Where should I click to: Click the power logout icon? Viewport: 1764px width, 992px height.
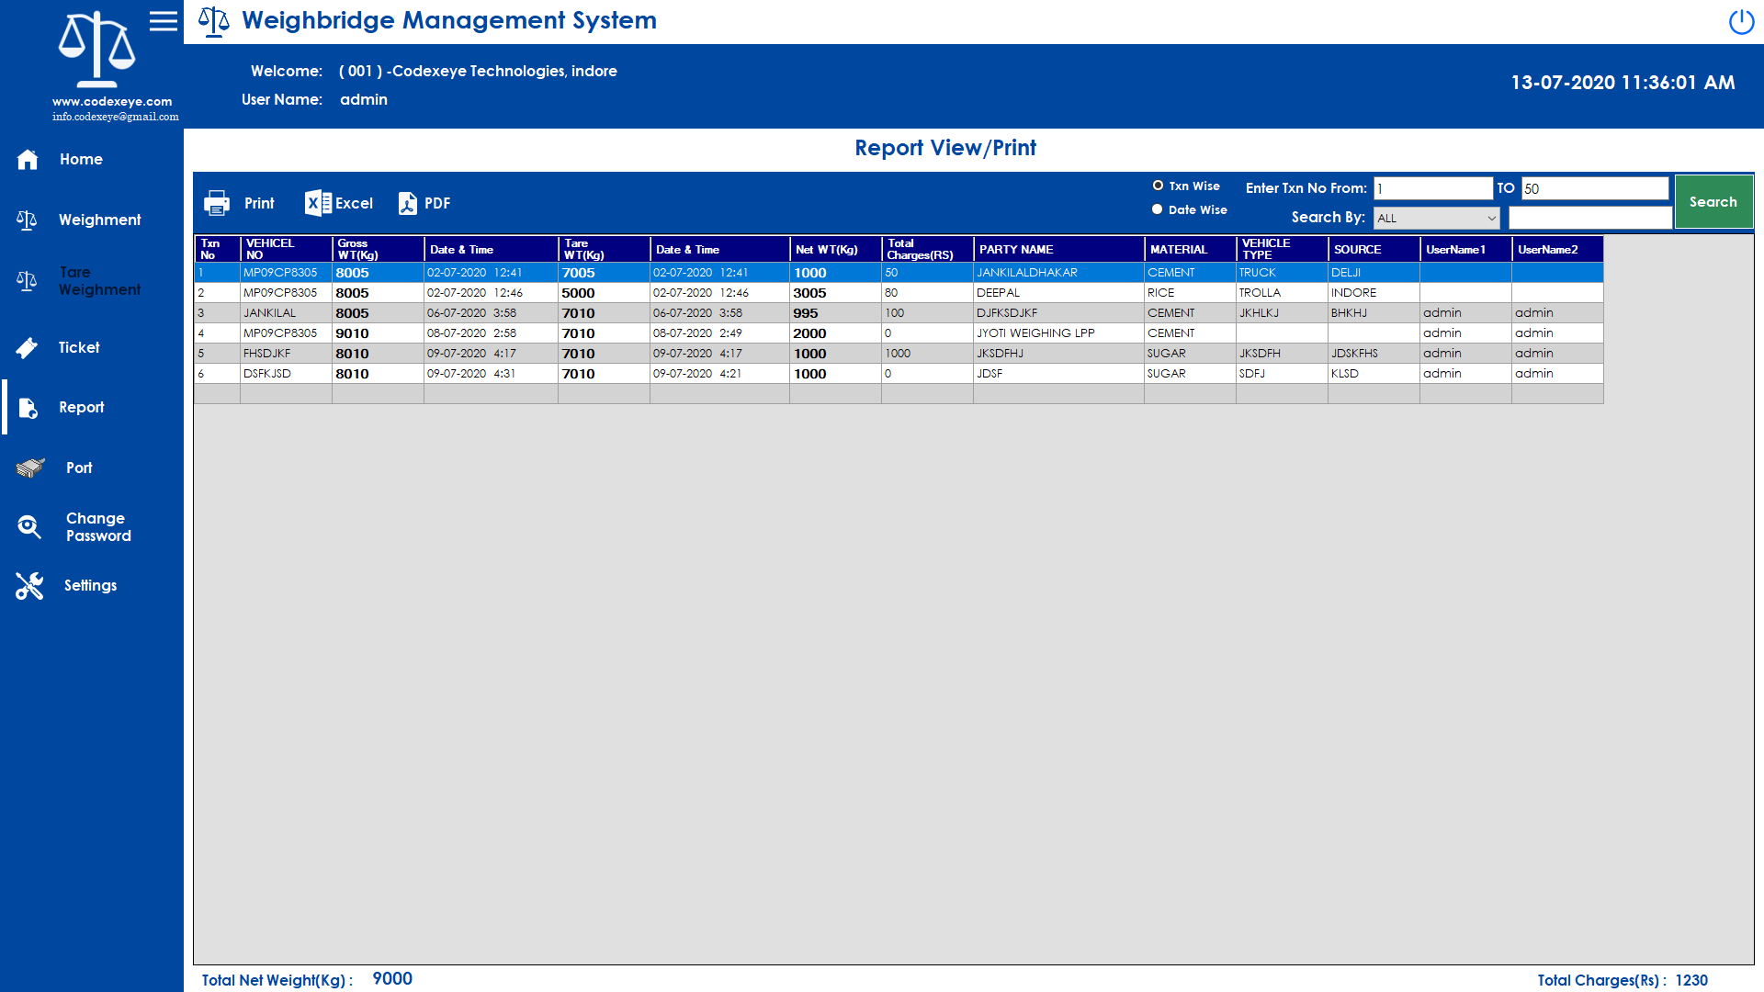pos(1740,22)
